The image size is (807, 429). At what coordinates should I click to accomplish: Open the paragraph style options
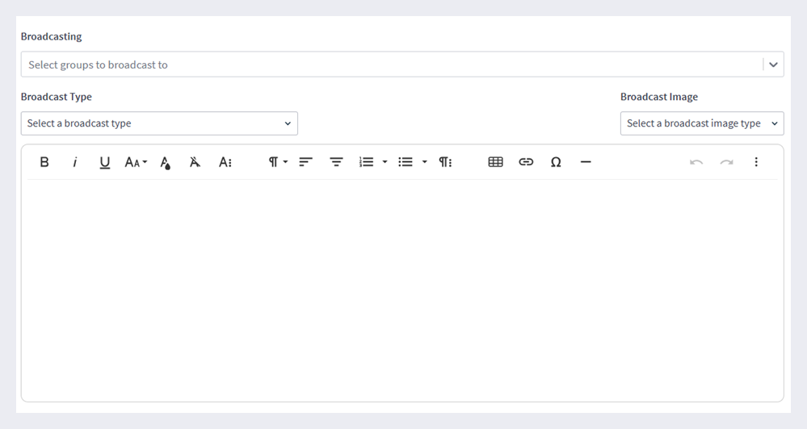pyautogui.click(x=445, y=162)
